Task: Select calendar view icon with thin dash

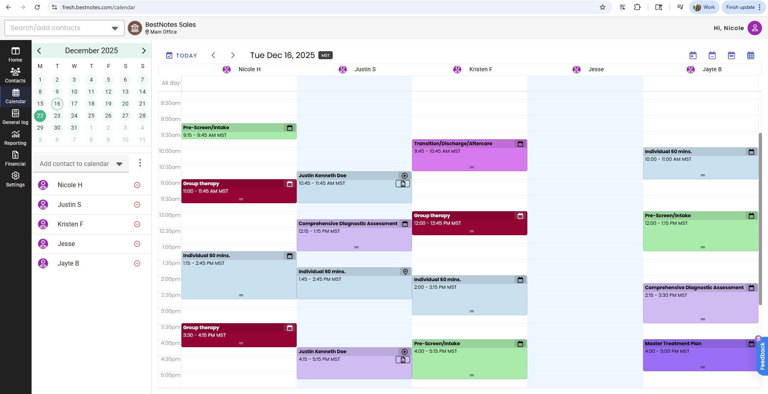Action: click(712, 55)
